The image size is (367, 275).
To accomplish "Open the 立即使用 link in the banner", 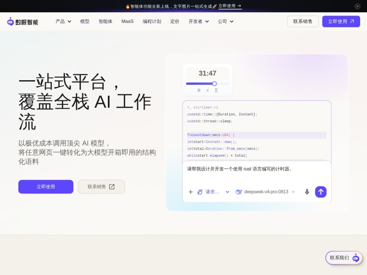I will point(230,6).
